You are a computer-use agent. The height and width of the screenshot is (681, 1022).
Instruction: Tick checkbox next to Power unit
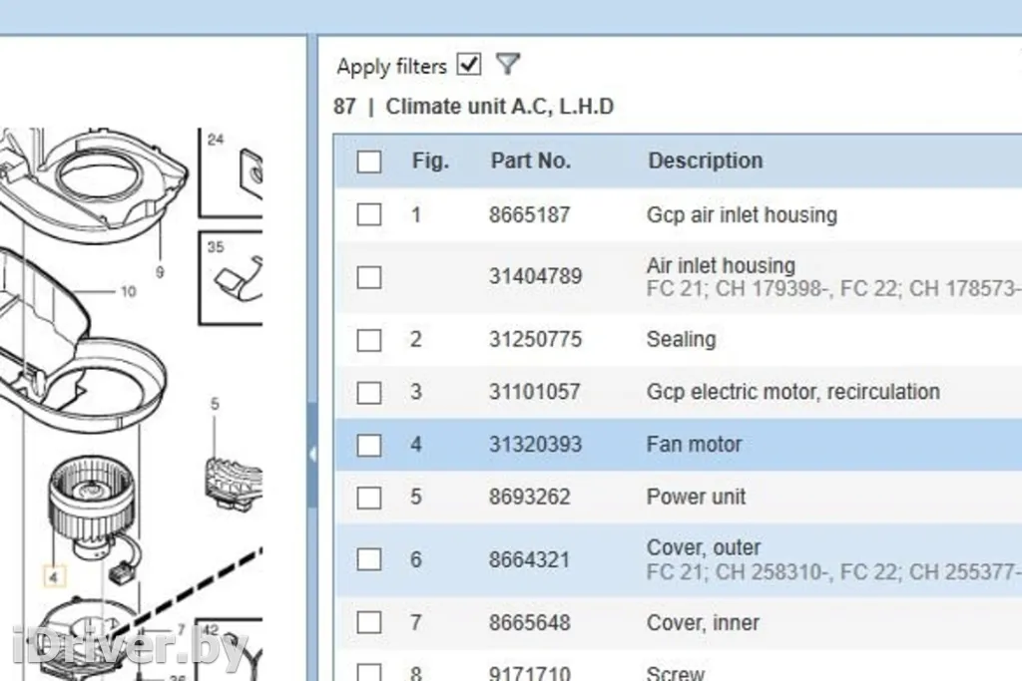369,497
